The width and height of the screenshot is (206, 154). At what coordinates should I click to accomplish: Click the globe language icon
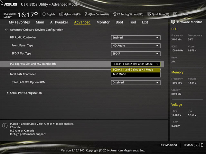[x=44, y=14]
